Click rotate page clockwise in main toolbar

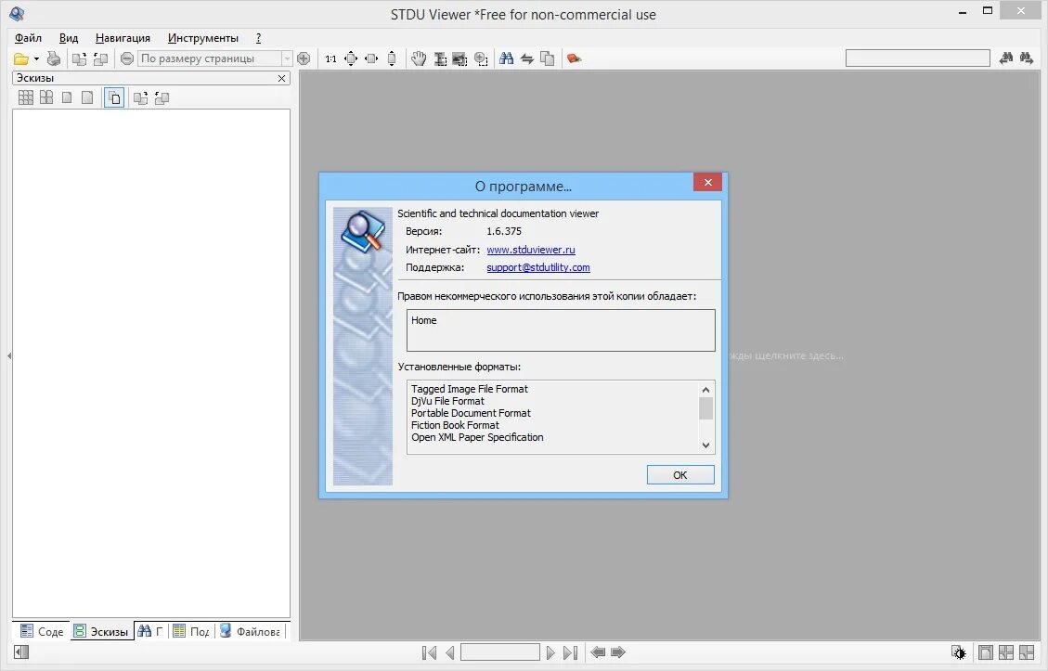(x=79, y=58)
